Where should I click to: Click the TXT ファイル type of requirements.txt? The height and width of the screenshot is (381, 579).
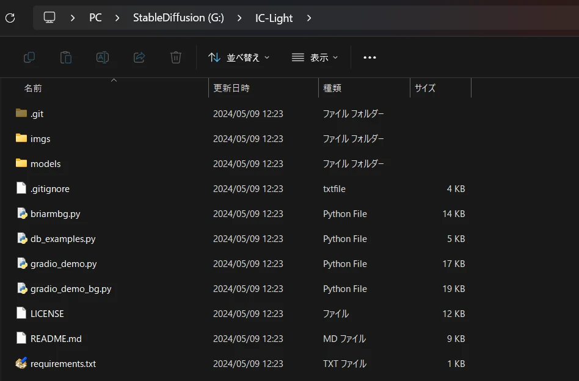point(345,364)
